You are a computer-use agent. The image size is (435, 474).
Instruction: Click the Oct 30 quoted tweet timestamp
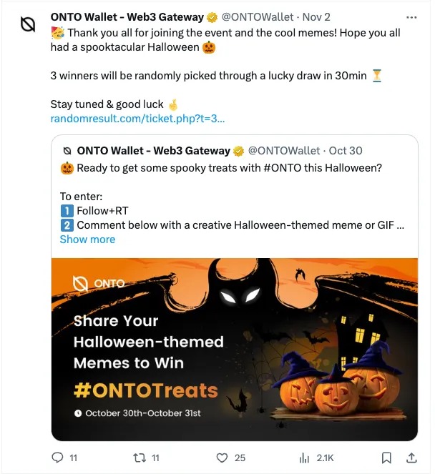pyautogui.click(x=346, y=151)
